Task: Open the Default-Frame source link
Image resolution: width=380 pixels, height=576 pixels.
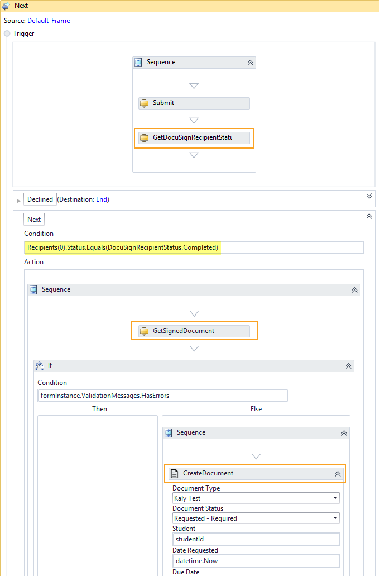Action: point(49,21)
